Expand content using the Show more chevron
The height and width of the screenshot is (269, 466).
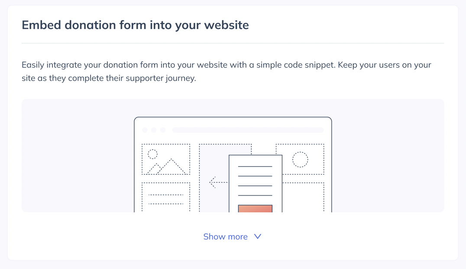click(x=258, y=237)
